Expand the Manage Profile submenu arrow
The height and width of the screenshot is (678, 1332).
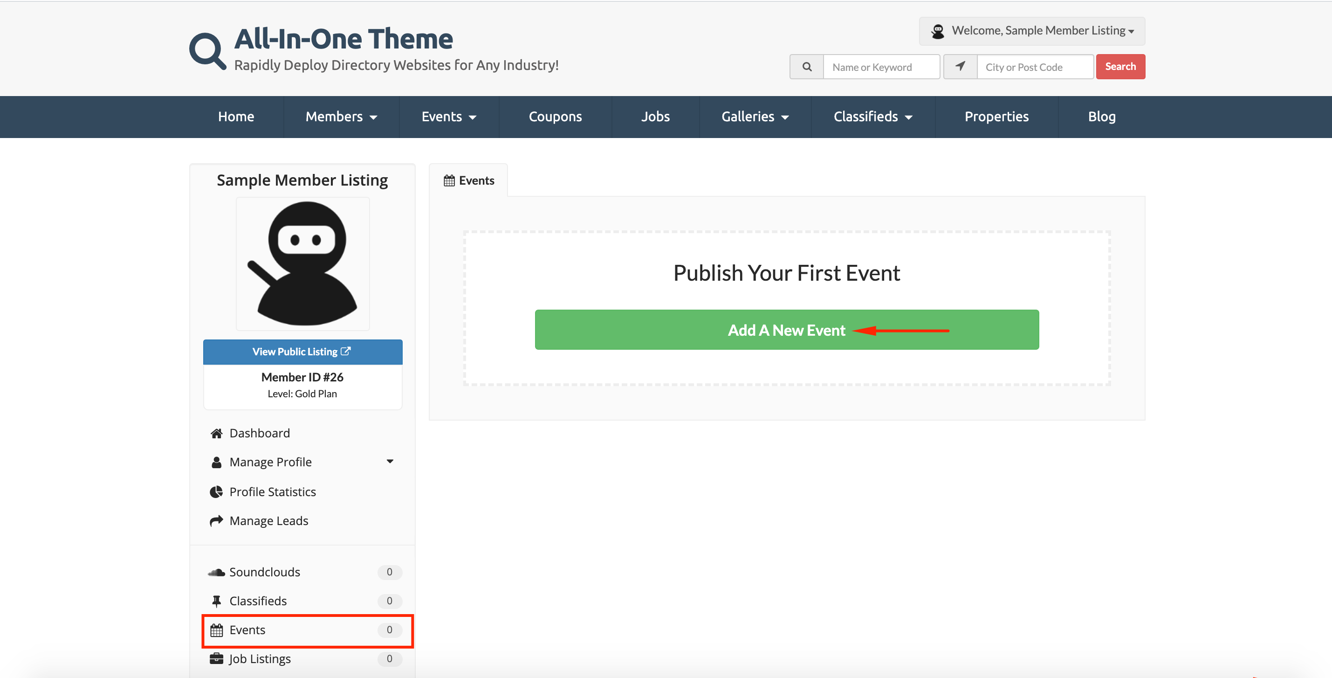click(390, 461)
